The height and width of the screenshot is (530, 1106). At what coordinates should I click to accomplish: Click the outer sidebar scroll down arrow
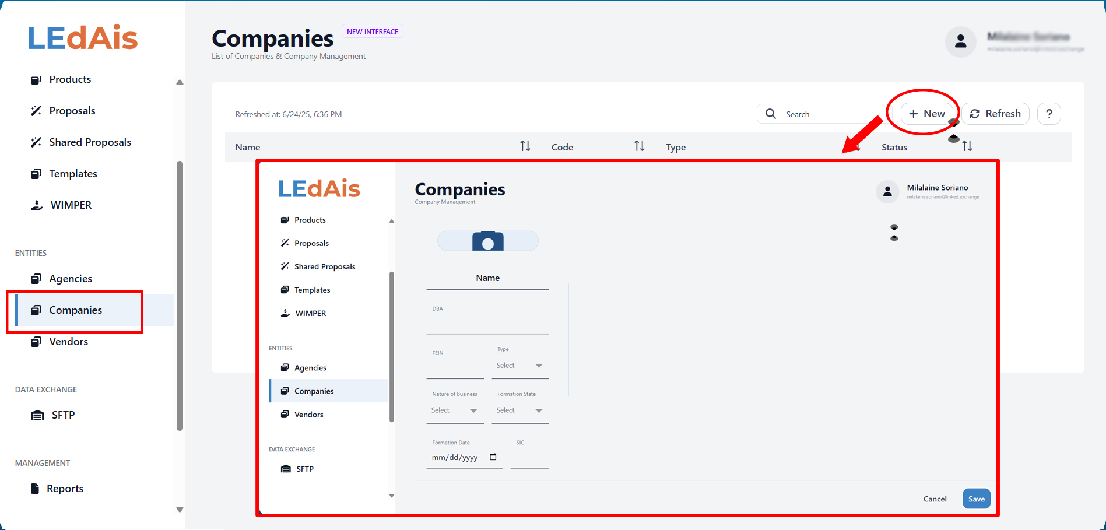coord(180,510)
